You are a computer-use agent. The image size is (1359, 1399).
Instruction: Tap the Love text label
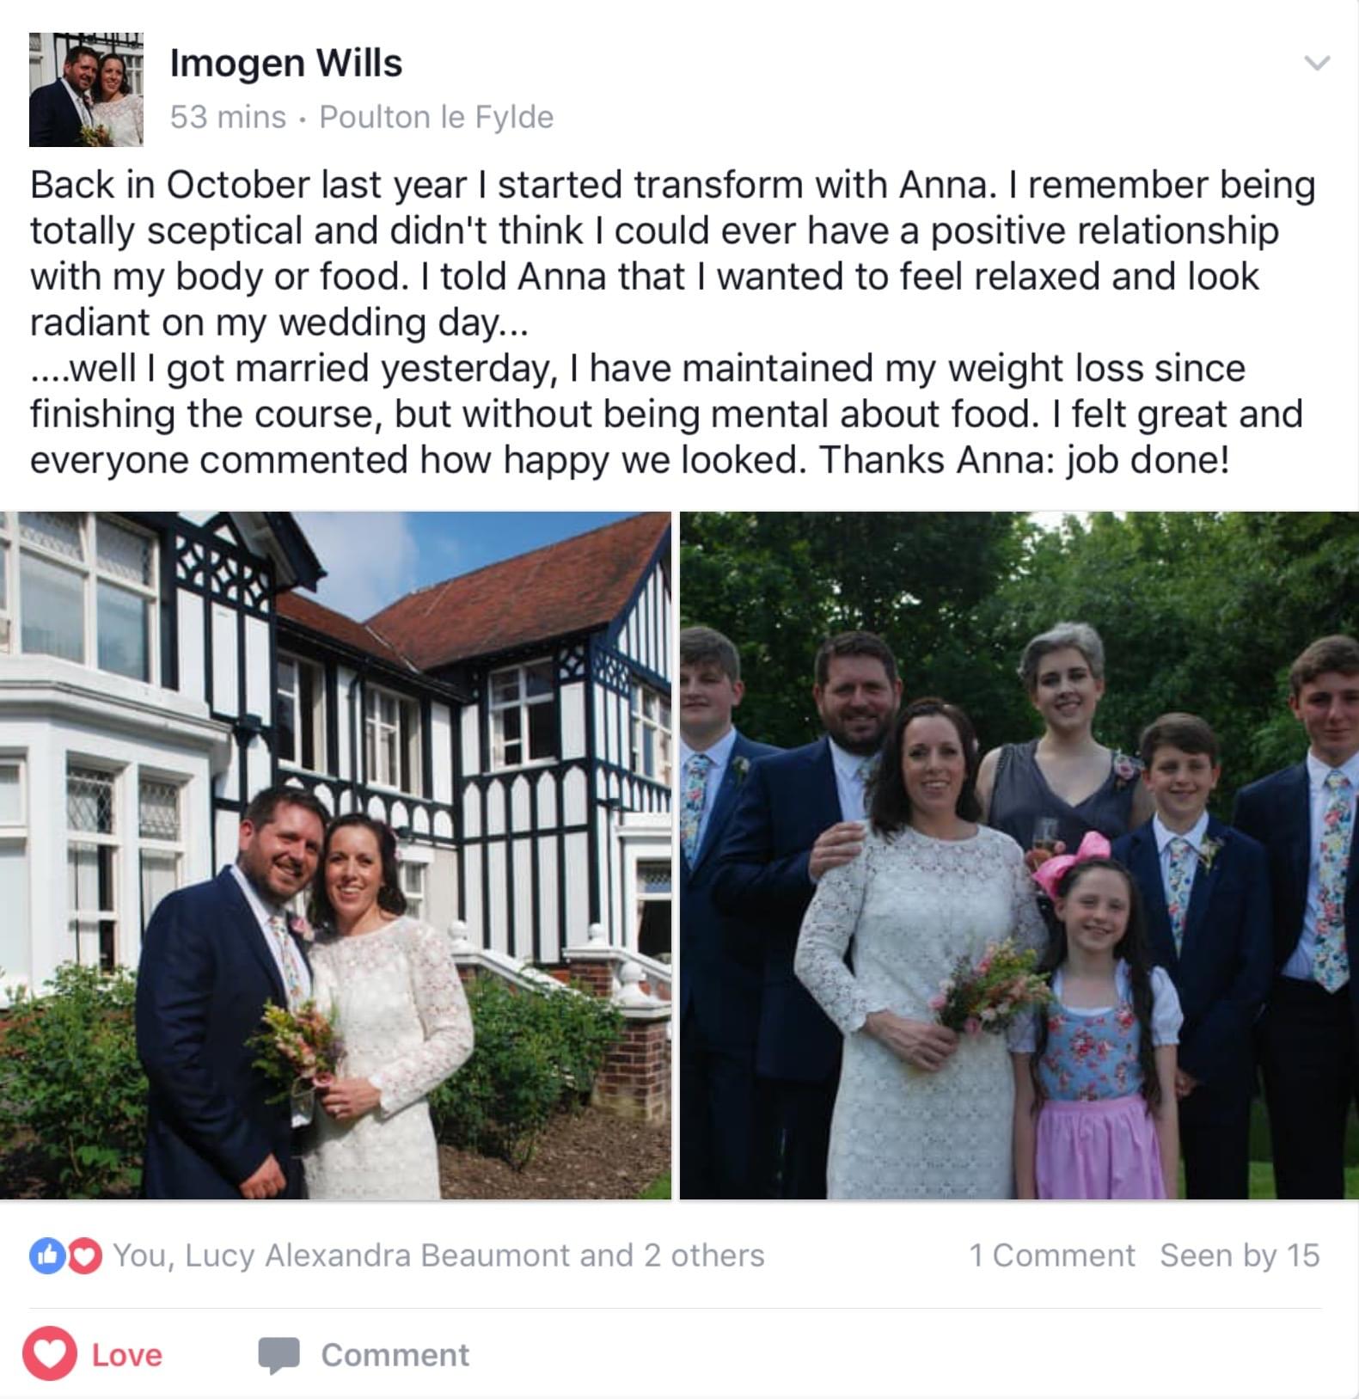(x=127, y=1355)
